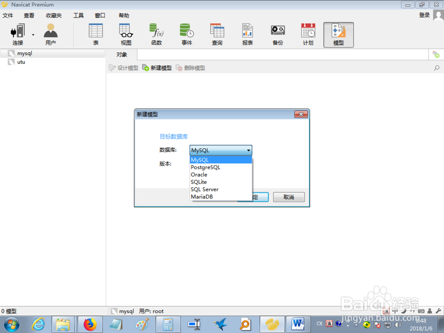Open the Tools (工具) menu
Image resolution: width=444 pixels, height=333 pixels.
78,15
